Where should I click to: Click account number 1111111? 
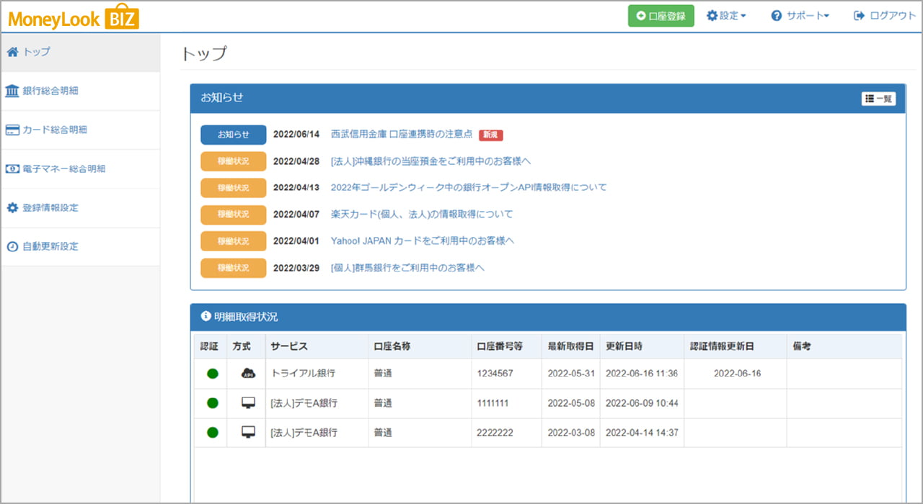[x=493, y=403]
